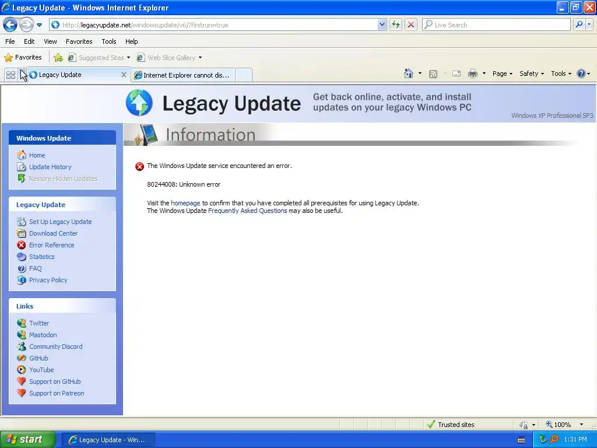Image resolution: width=597 pixels, height=448 pixels.
Task: Click the Community Discord icon
Action: click(x=22, y=346)
